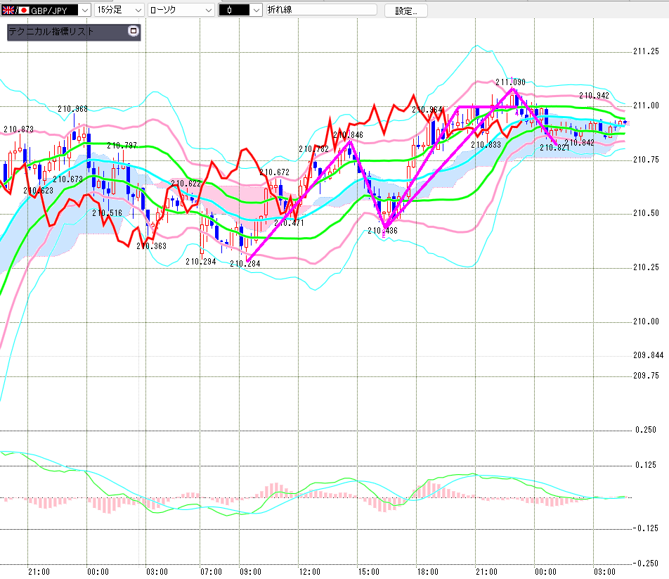Screen dimensions: 669x579
Task: Click the 07:00 time axis label
Action: [x=211, y=572]
